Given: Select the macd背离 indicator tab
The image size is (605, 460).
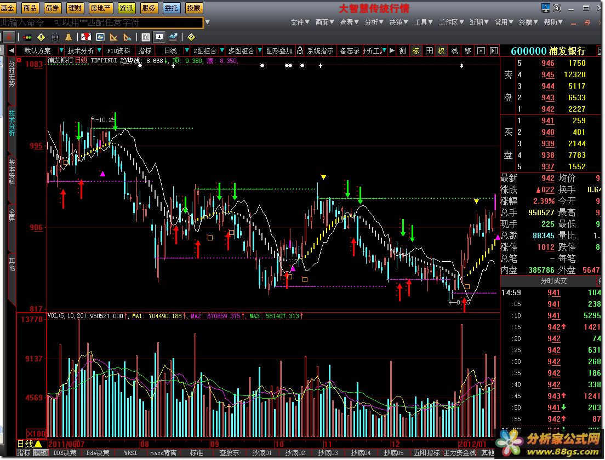Looking at the screenshot, I should 163,453.
